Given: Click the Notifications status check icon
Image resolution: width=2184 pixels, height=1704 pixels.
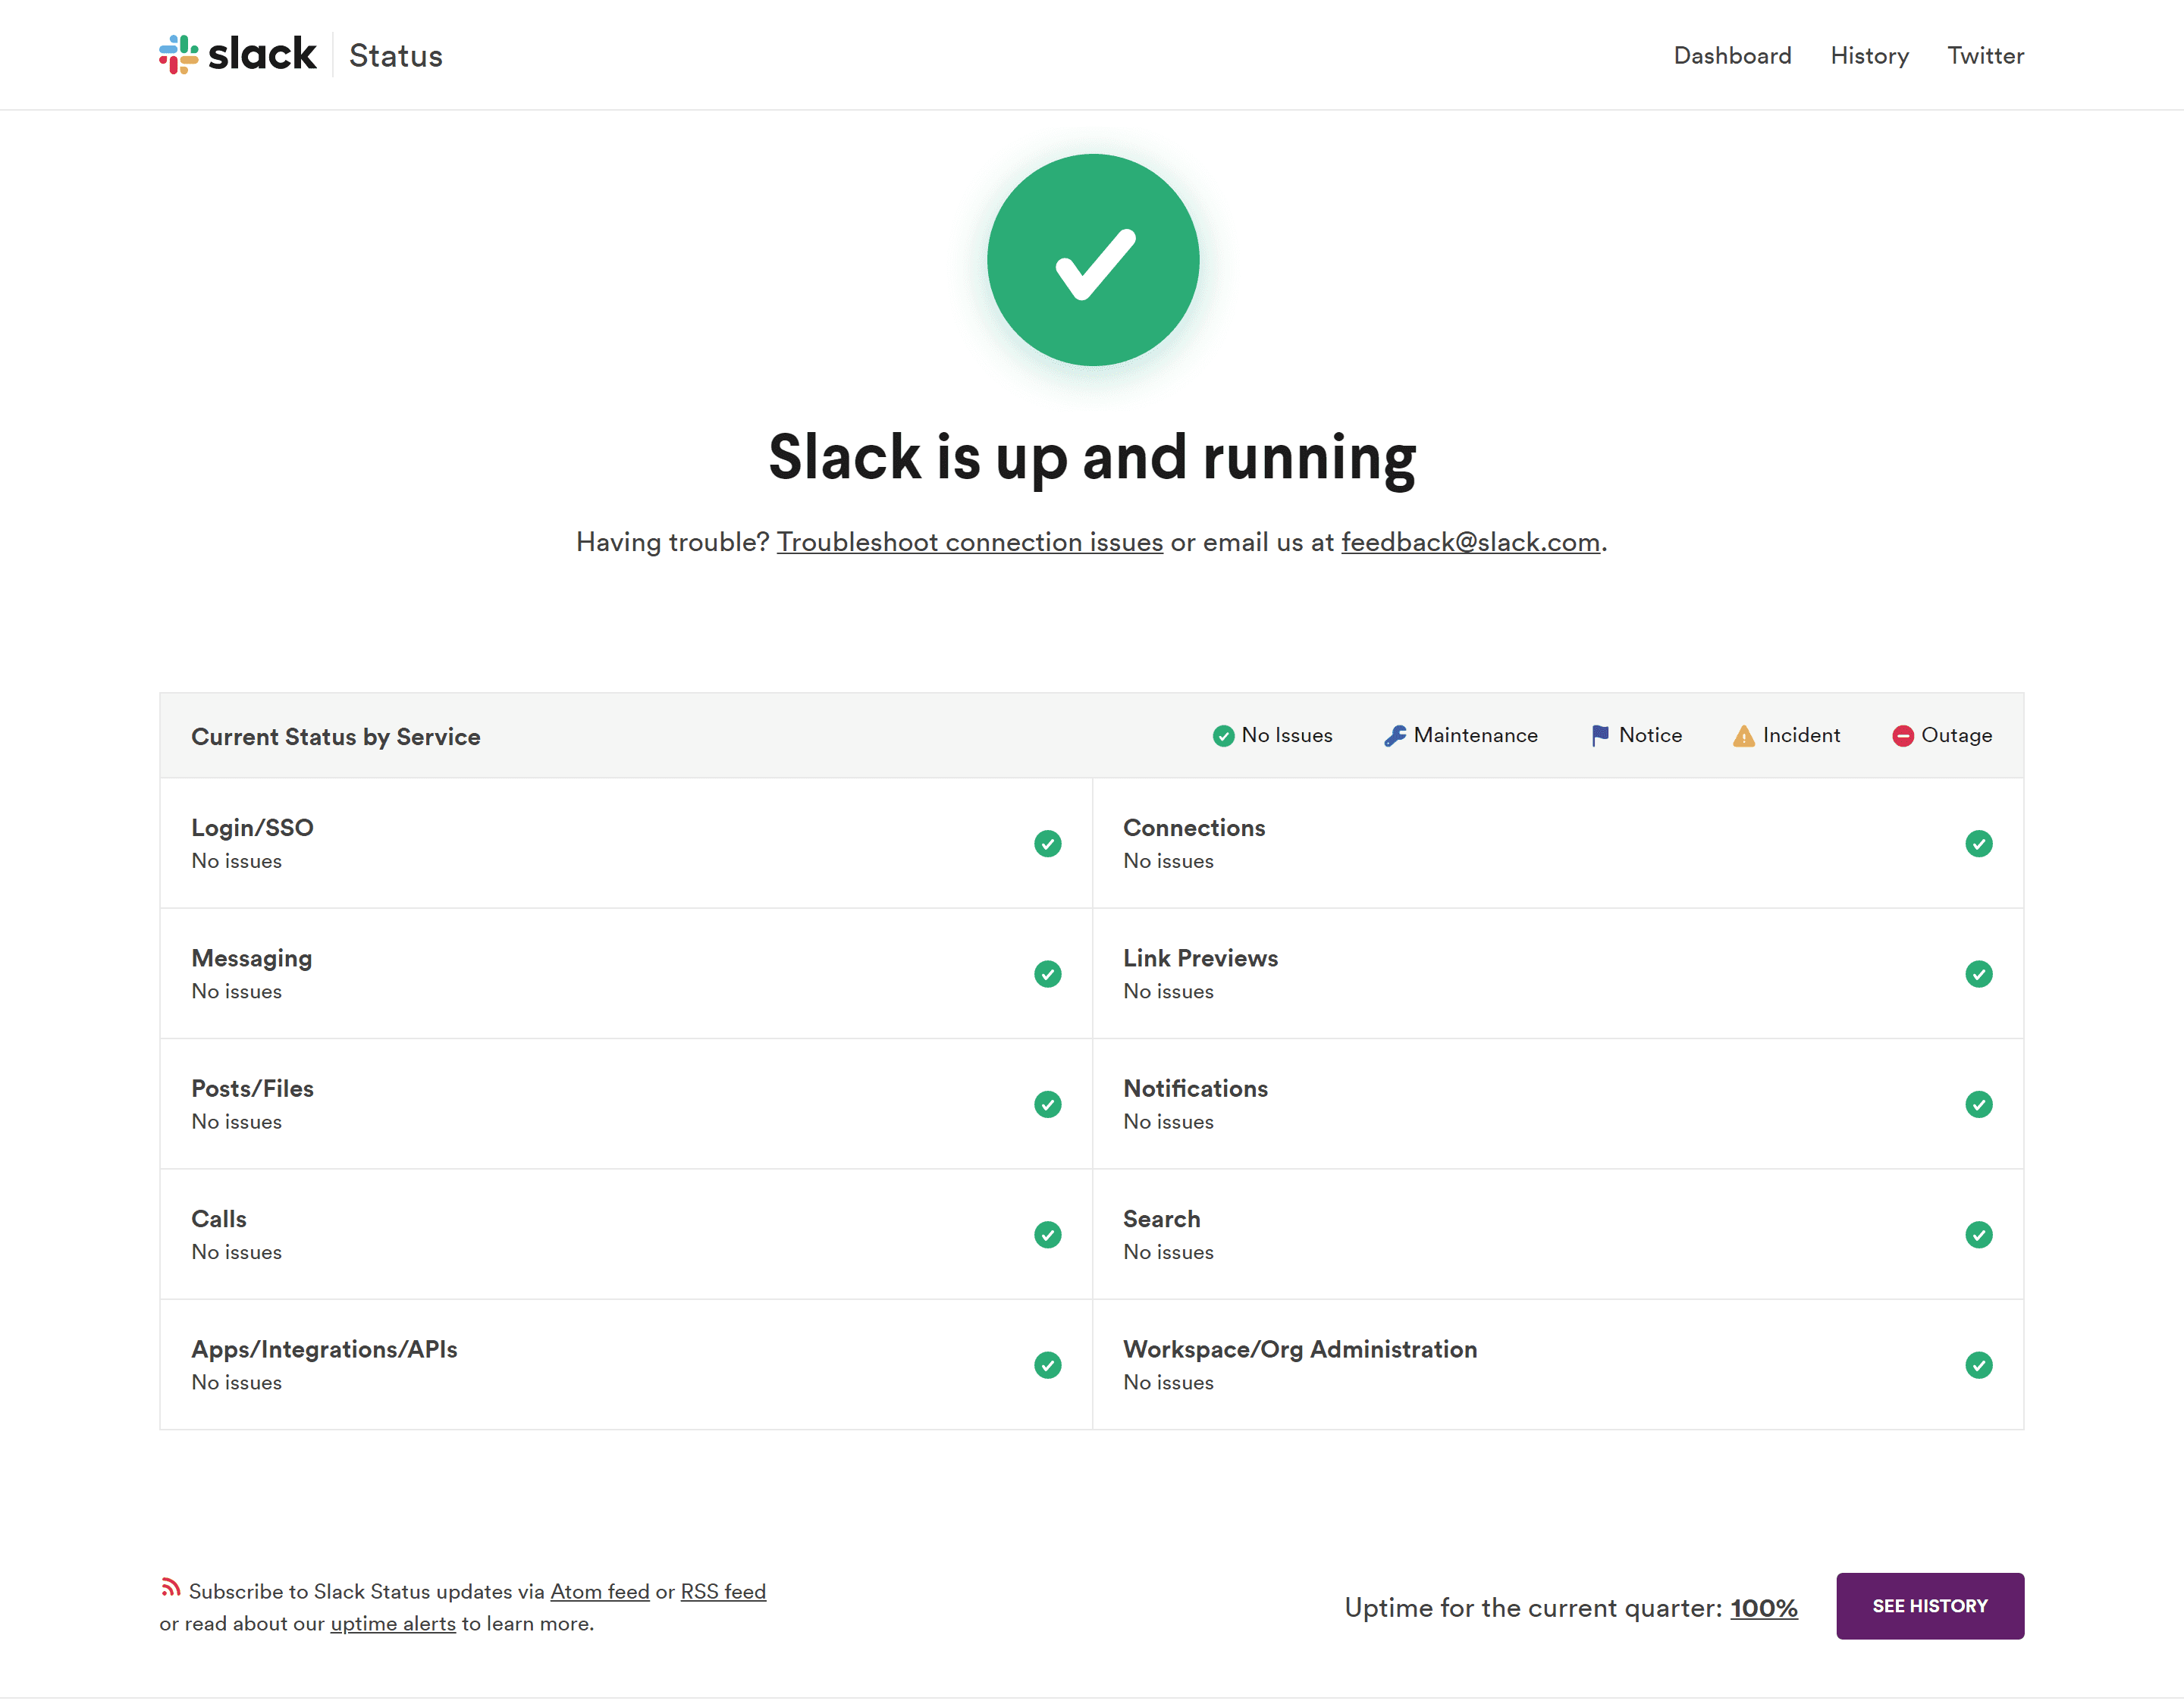Looking at the screenshot, I should [x=1978, y=1104].
